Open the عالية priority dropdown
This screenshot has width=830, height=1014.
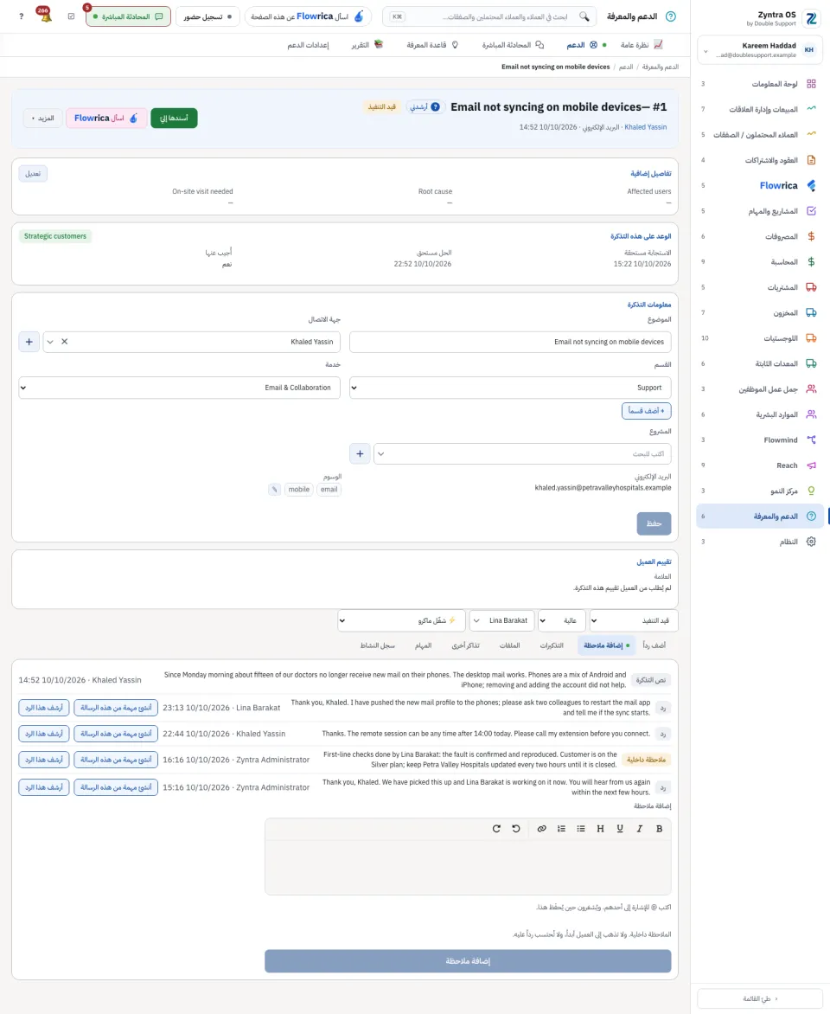click(562, 621)
